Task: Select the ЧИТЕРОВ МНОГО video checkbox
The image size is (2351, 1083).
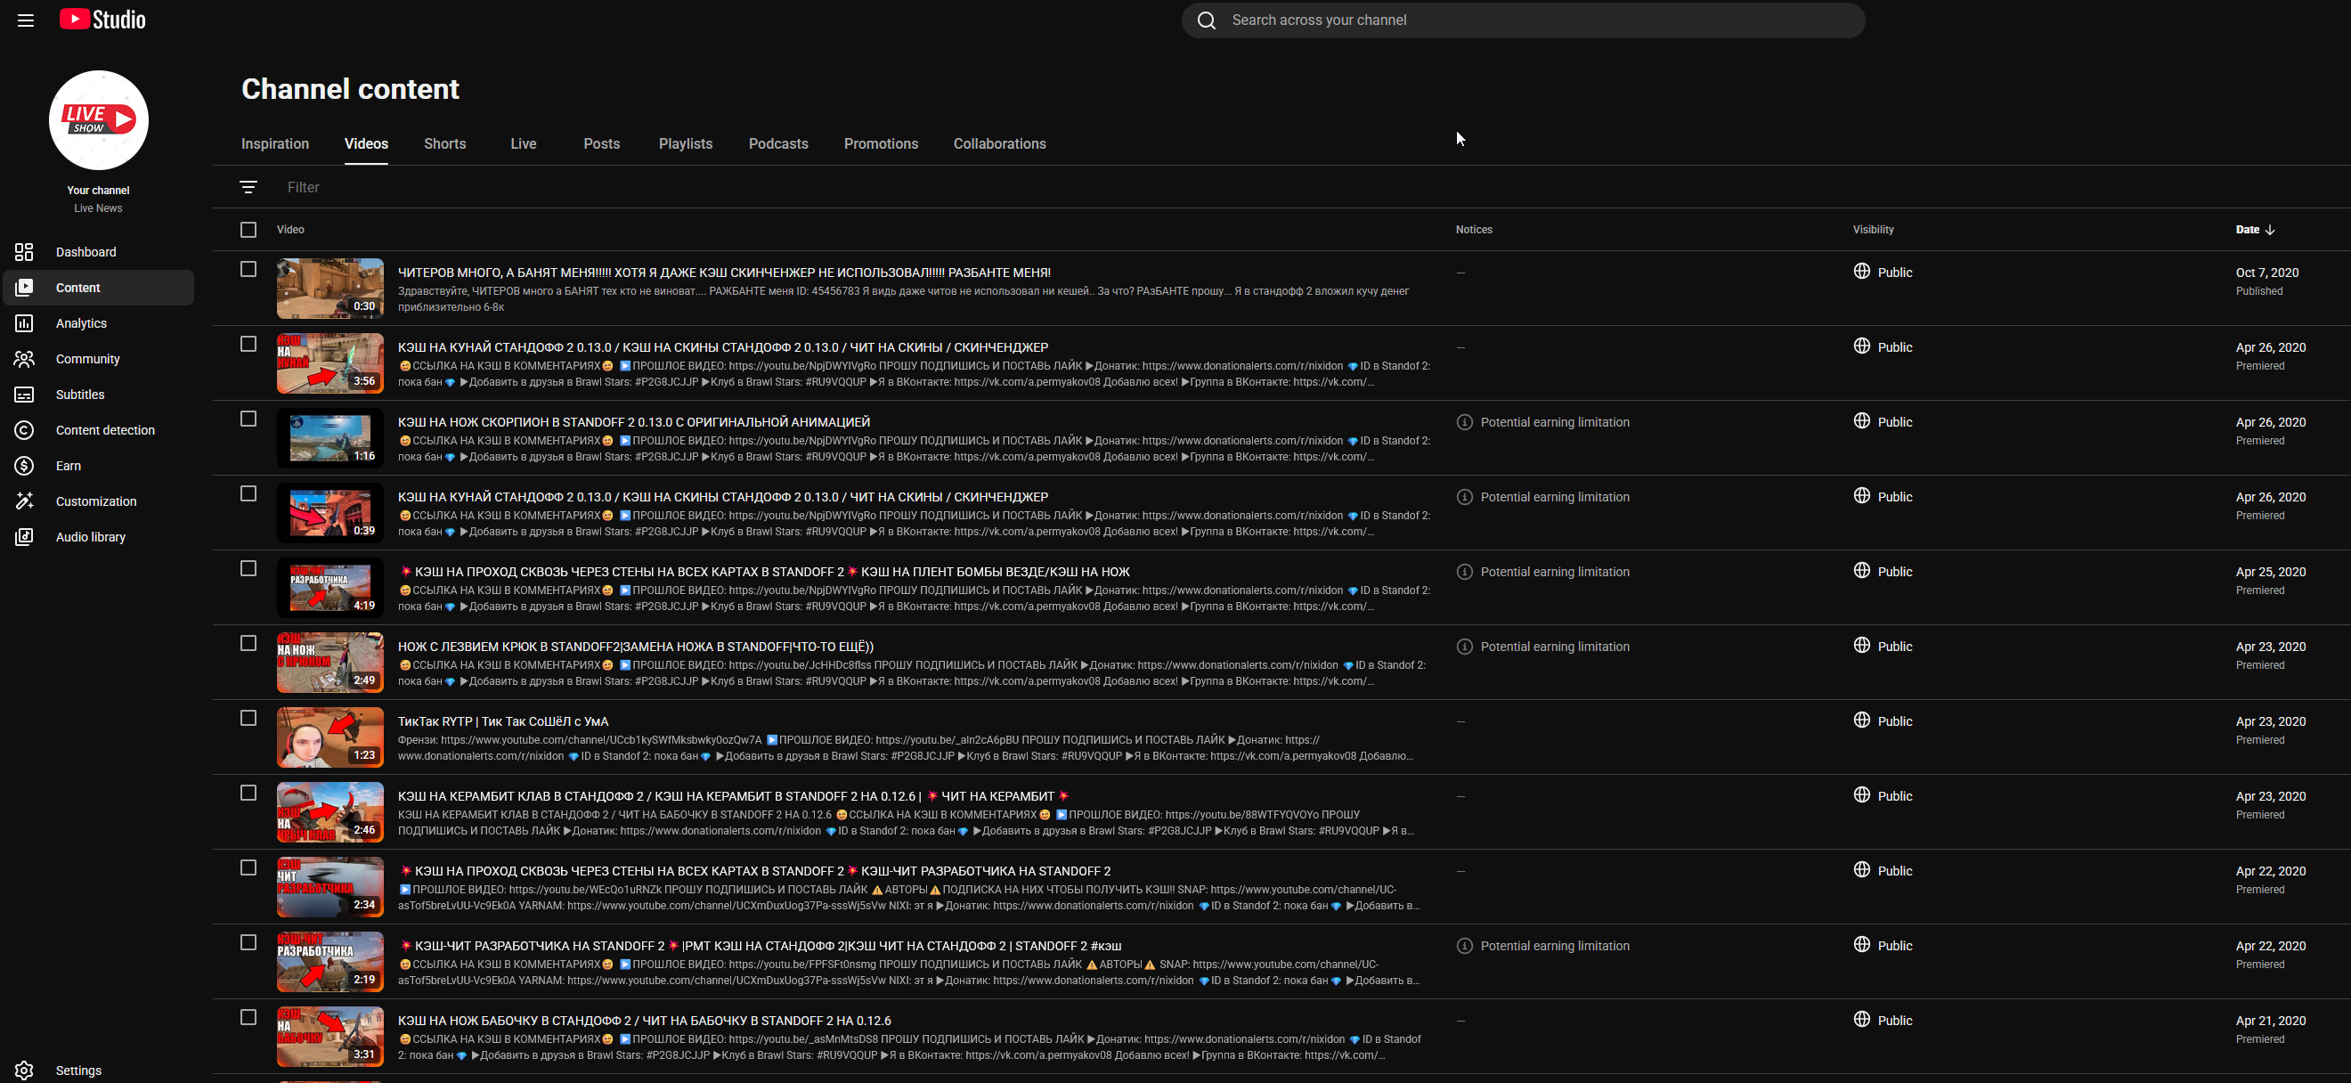Action: (248, 269)
